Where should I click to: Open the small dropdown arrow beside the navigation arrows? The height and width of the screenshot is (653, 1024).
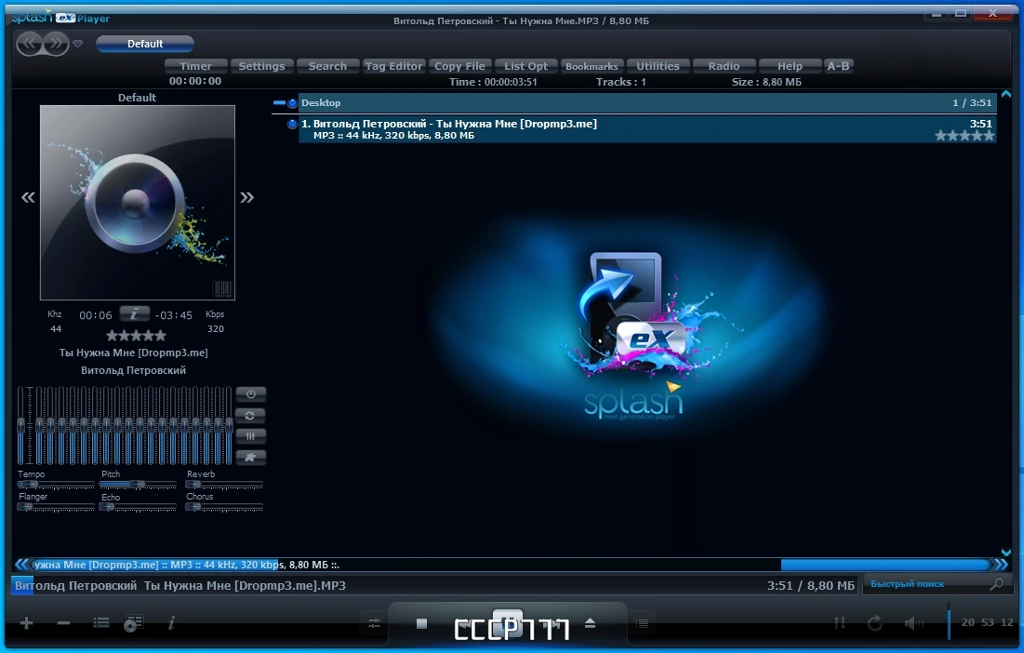(x=78, y=44)
